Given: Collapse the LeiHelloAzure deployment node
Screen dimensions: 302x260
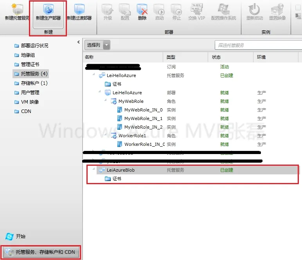Looking at the screenshot, I should (x=100, y=91).
